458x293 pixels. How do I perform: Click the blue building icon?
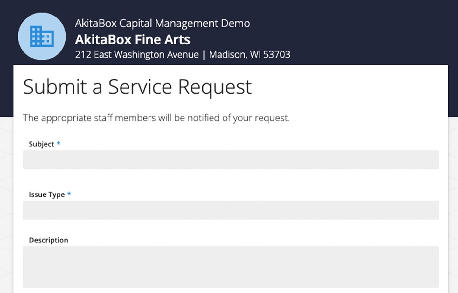point(42,37)
